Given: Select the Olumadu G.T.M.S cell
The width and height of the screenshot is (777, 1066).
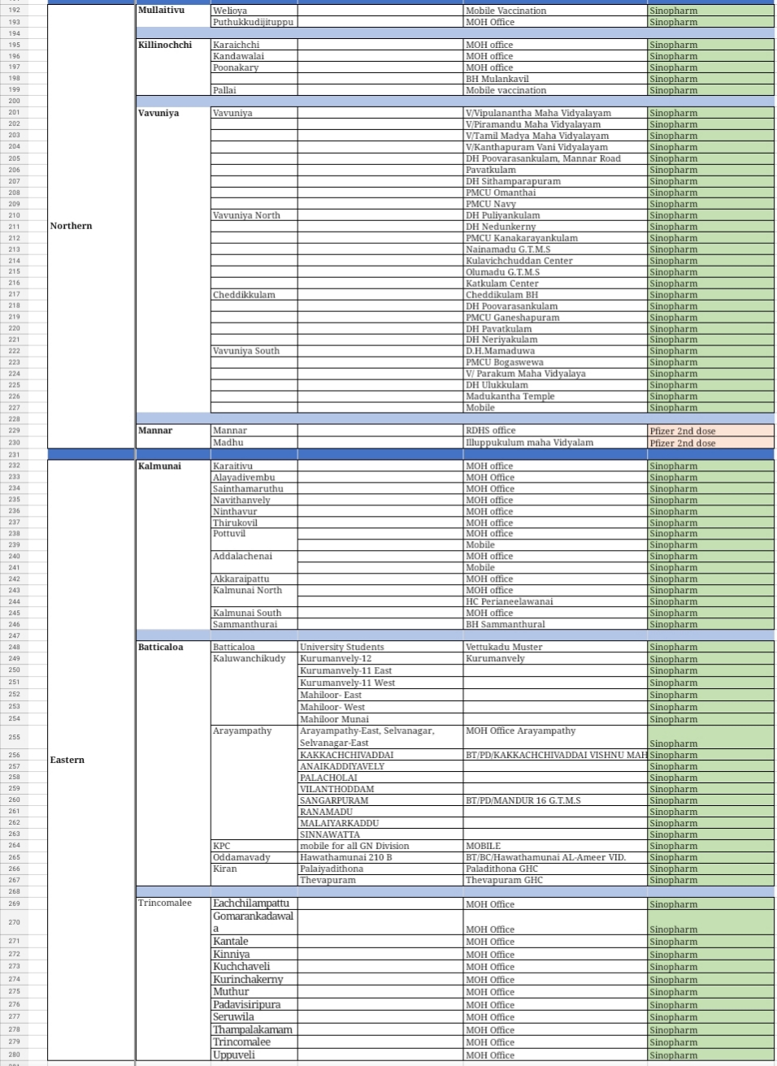Looking at the screenshot, I should tap(555, 272).
